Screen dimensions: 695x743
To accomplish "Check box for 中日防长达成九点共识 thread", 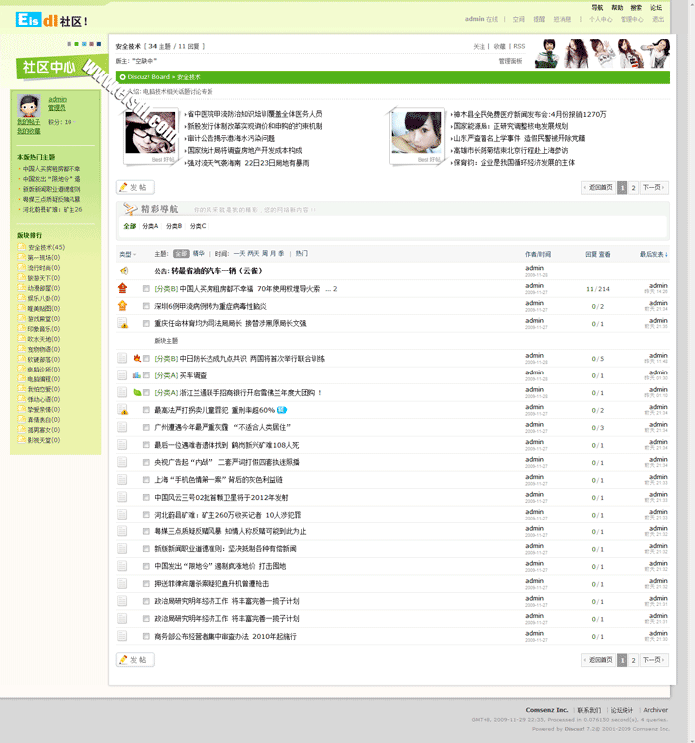I will coord(146,359).
